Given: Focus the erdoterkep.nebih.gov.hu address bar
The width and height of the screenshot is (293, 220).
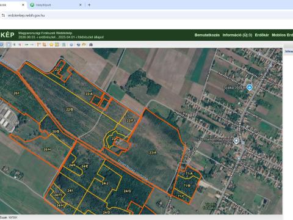Looking at the screenshot, I should pos(26,15).
